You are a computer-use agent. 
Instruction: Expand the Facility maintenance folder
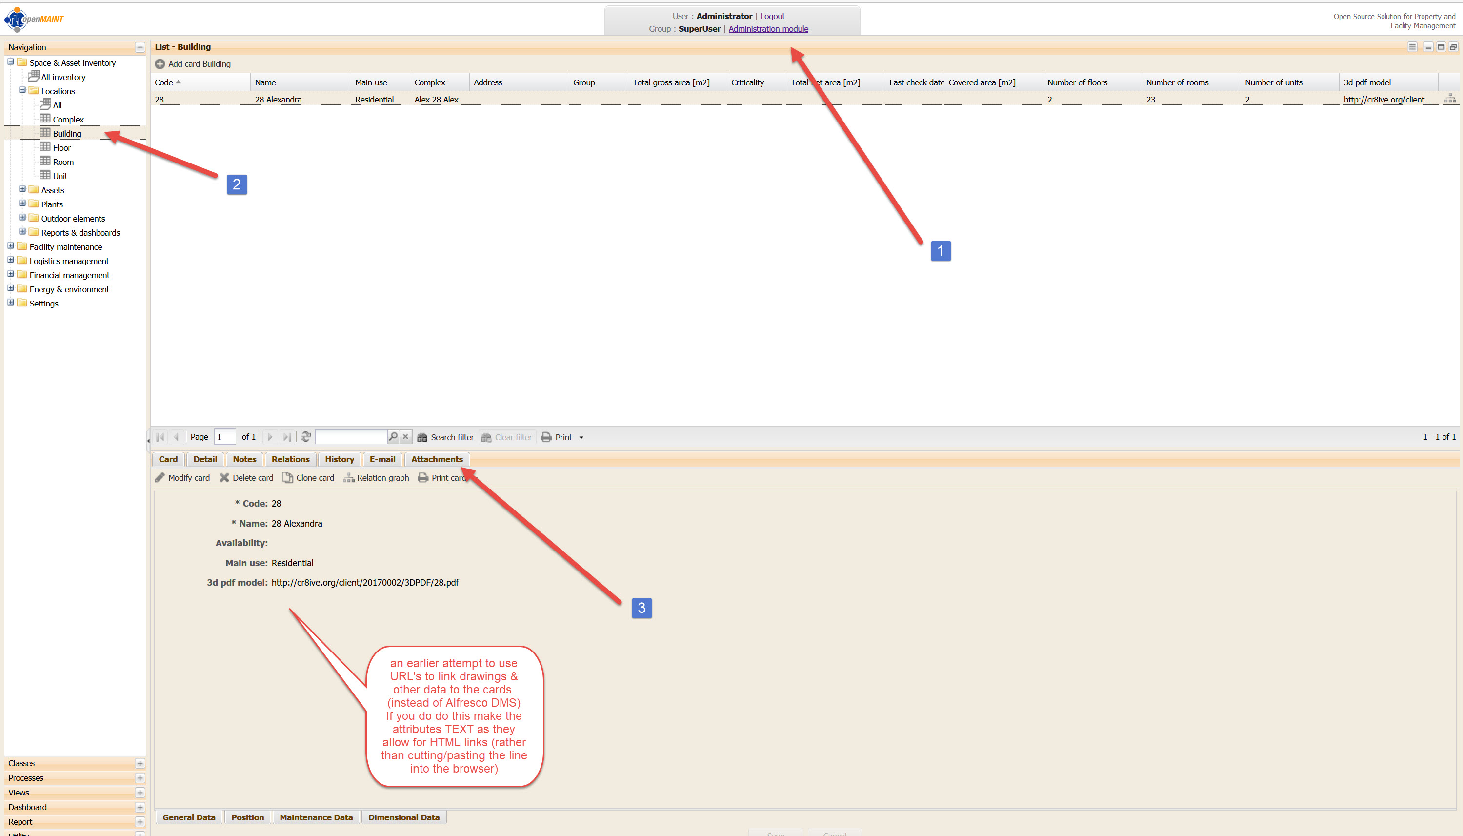(10, 246)
